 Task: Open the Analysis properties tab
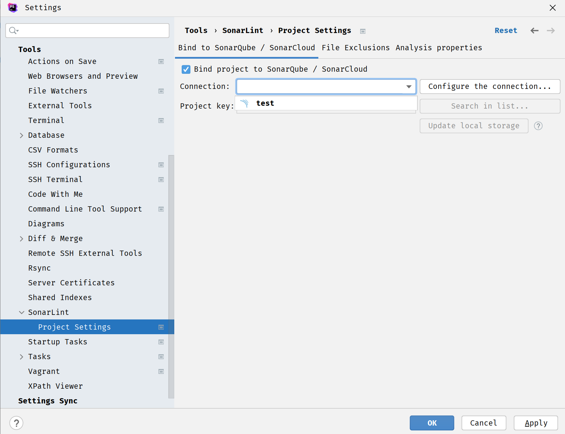tap(439, 48)
